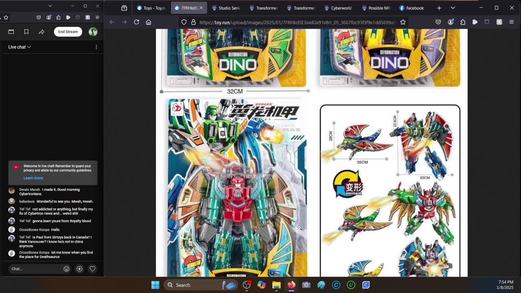Switch to the Cyberworld tab

click(338, 8)
